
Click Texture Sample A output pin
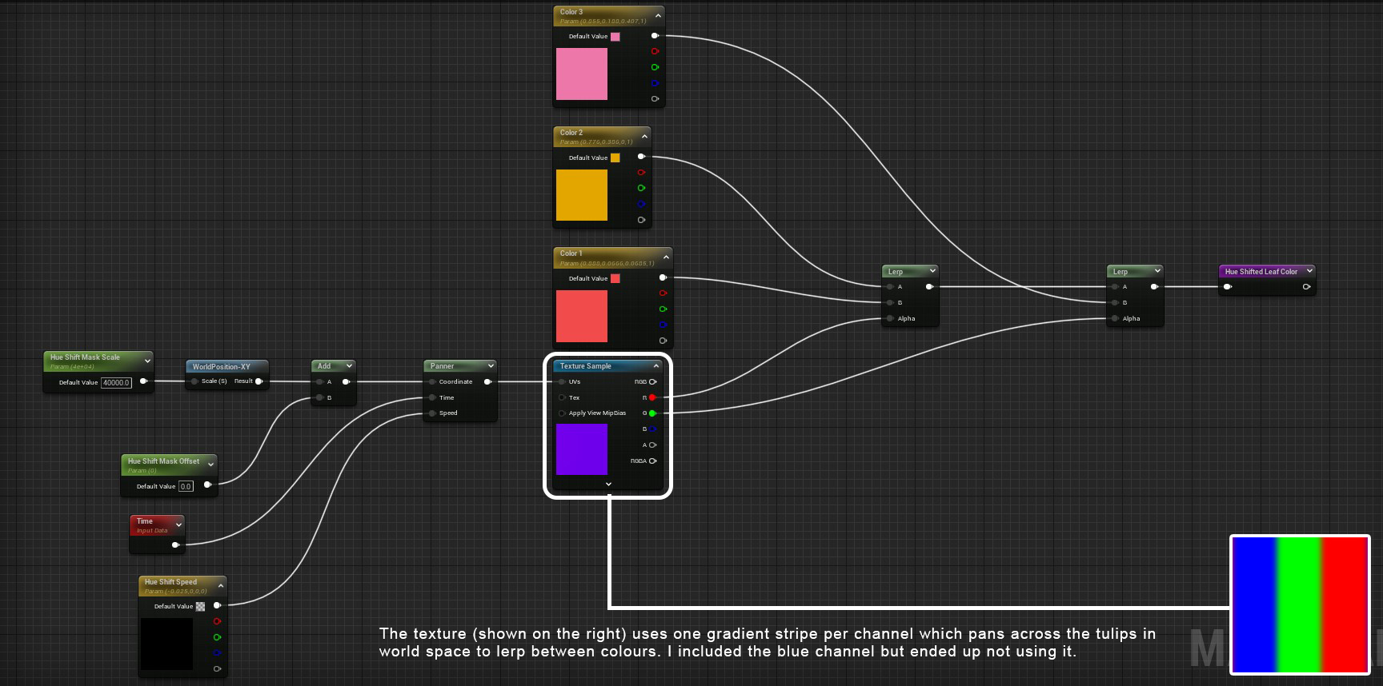(653, 445)
